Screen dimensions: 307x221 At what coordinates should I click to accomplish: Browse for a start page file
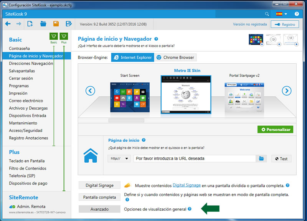pos(261,158)
